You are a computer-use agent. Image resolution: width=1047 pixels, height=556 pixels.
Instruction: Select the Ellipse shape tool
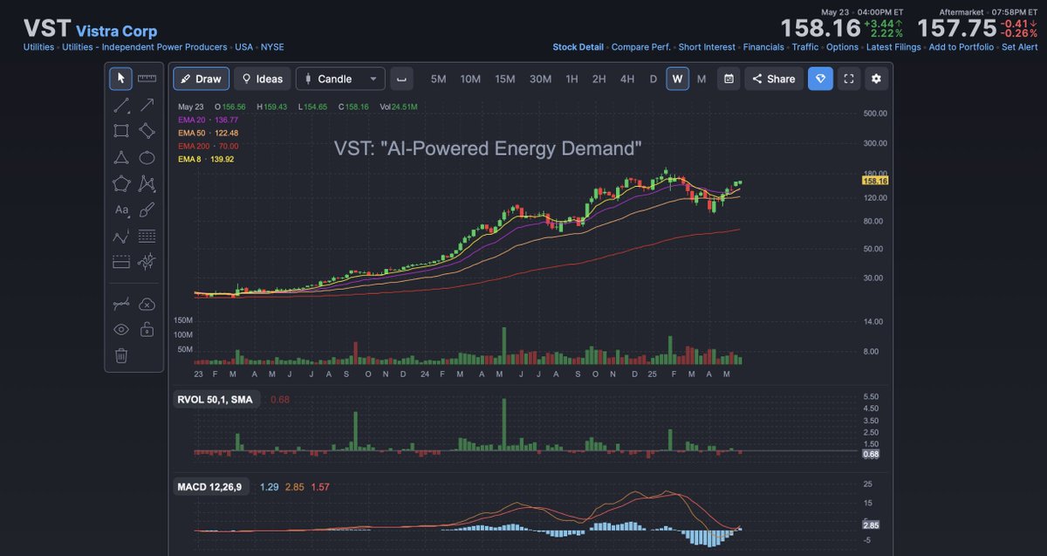(x=147, y=158)
